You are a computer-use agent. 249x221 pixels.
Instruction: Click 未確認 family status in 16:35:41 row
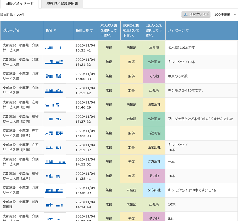click(131, 47)
